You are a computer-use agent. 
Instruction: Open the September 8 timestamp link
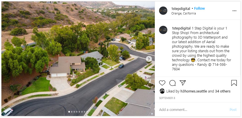tap(167, 98)
